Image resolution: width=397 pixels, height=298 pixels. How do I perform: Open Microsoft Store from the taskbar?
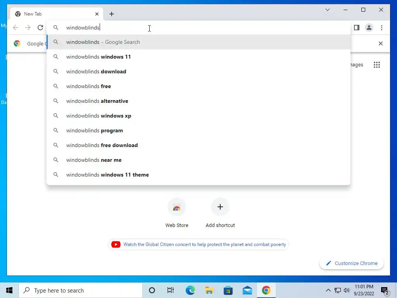228,290
